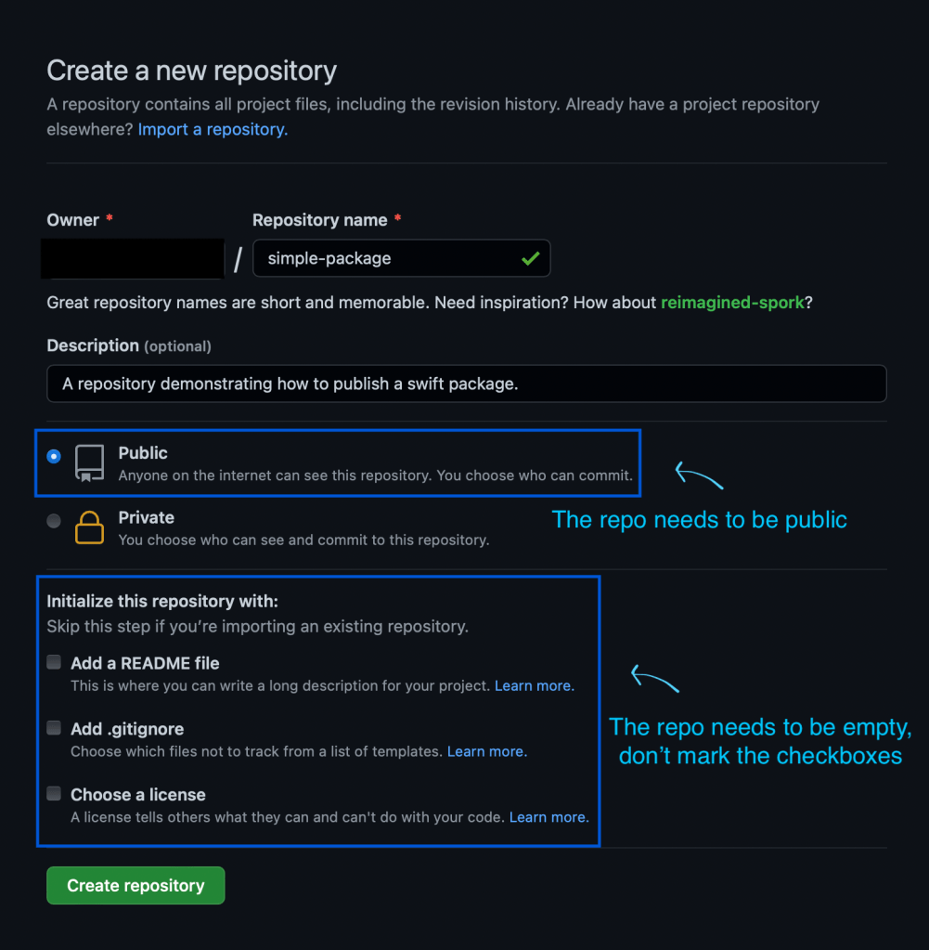Open Learn more link for README file
Image resolution: width=929 pixels, height=950 pixels.
click(534, 686)
